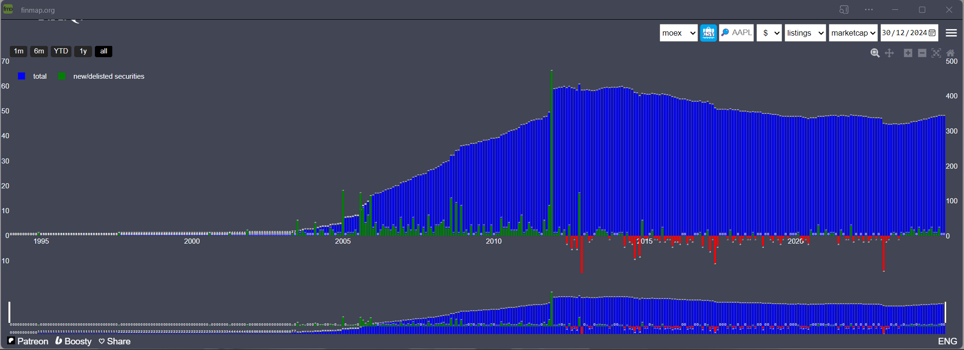964x350 pixels.
Task: Zoom in with the plus icon
Action: point(908,53)
